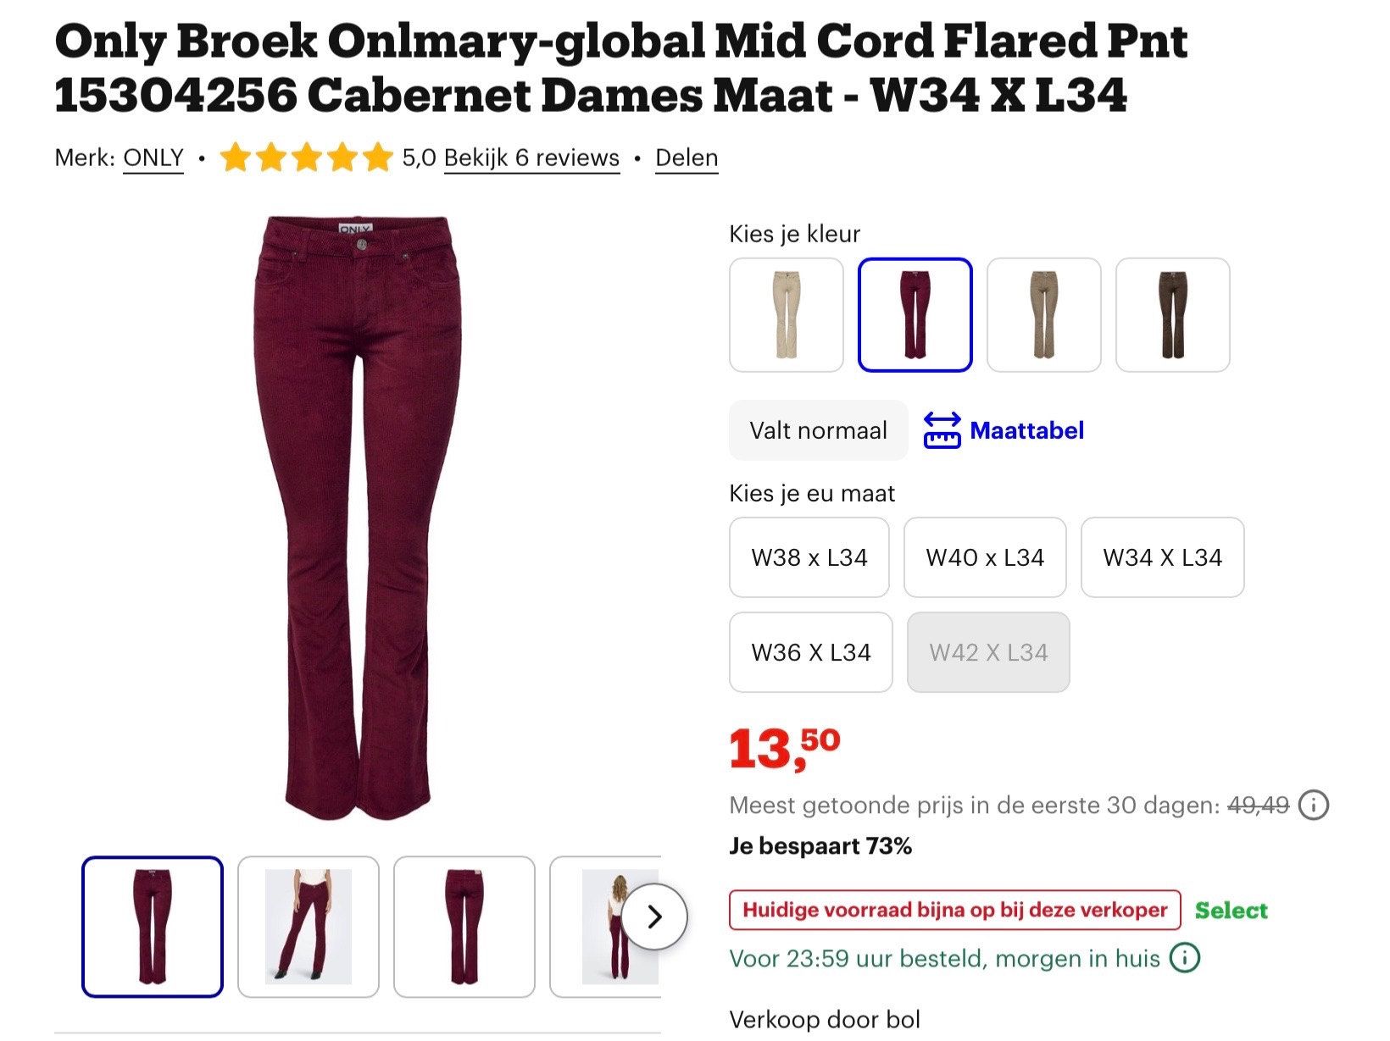Viewport: 1390px width, 1041px height.
Task: Expand the Bekijk 6 reviews link
Action: point(530,158)
